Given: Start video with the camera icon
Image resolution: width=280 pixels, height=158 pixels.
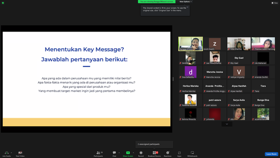Looking at the screenshot, I should pos(20,153).
